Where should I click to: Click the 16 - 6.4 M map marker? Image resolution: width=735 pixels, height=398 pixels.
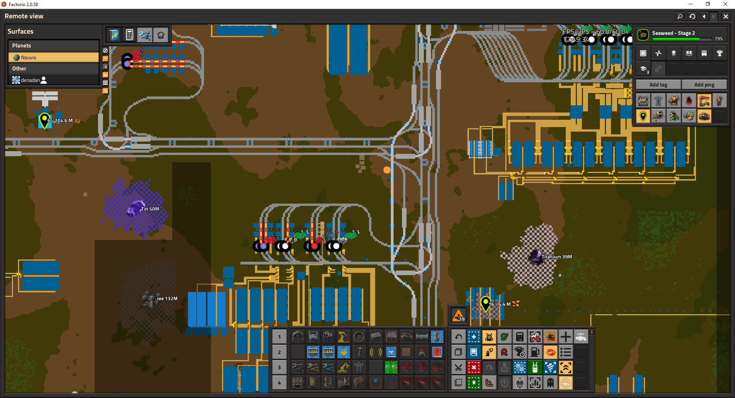[x=485, y=304]
